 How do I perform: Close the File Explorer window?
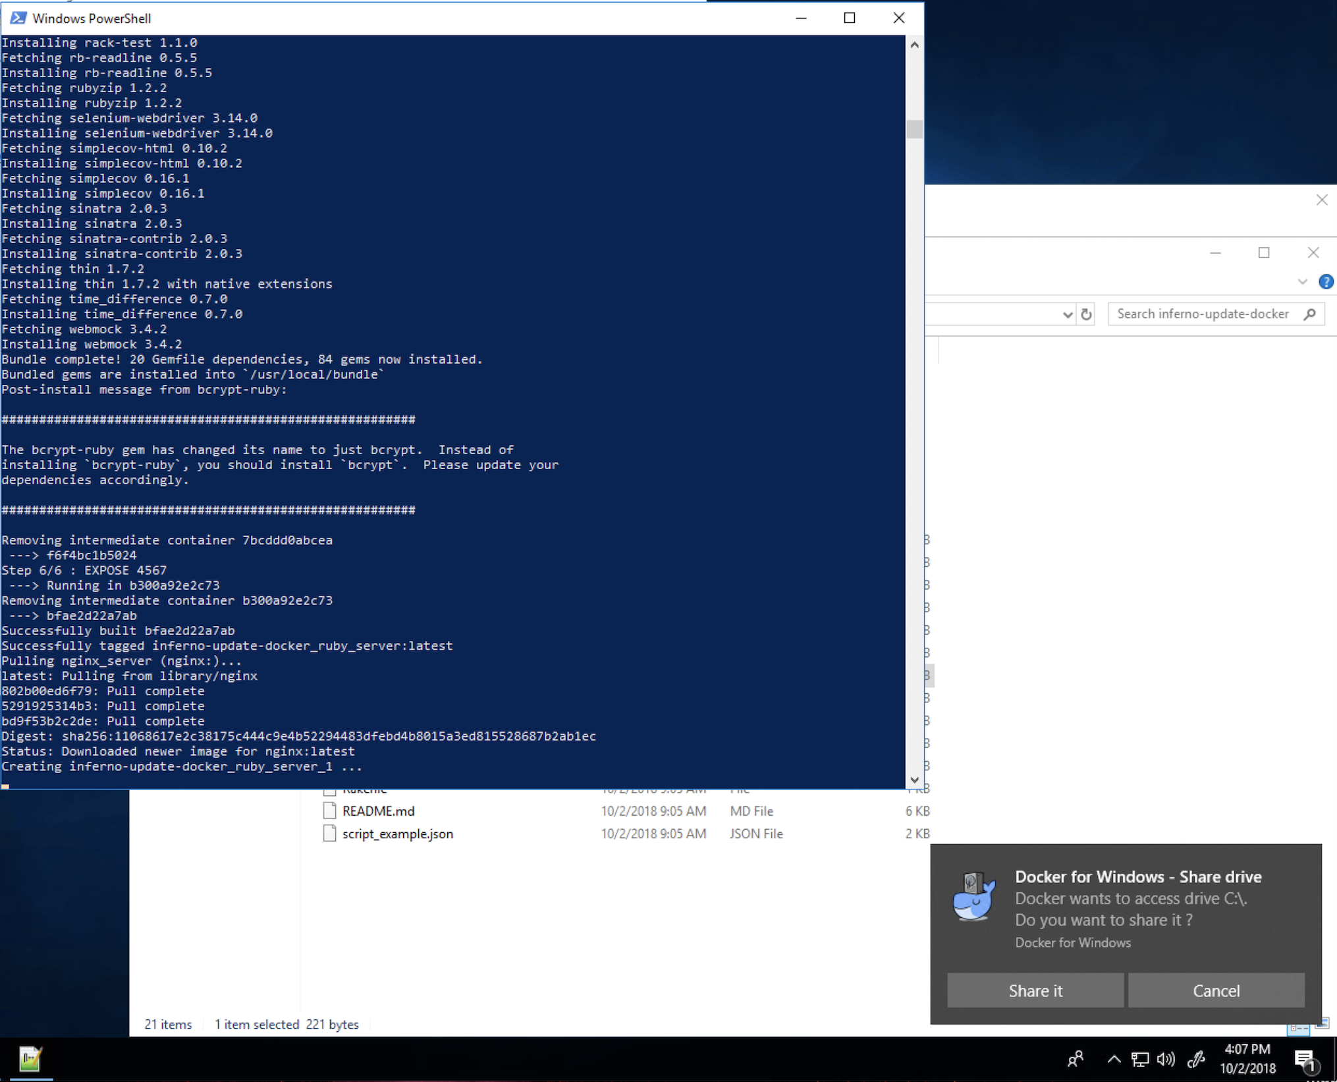click(1313, 253)
